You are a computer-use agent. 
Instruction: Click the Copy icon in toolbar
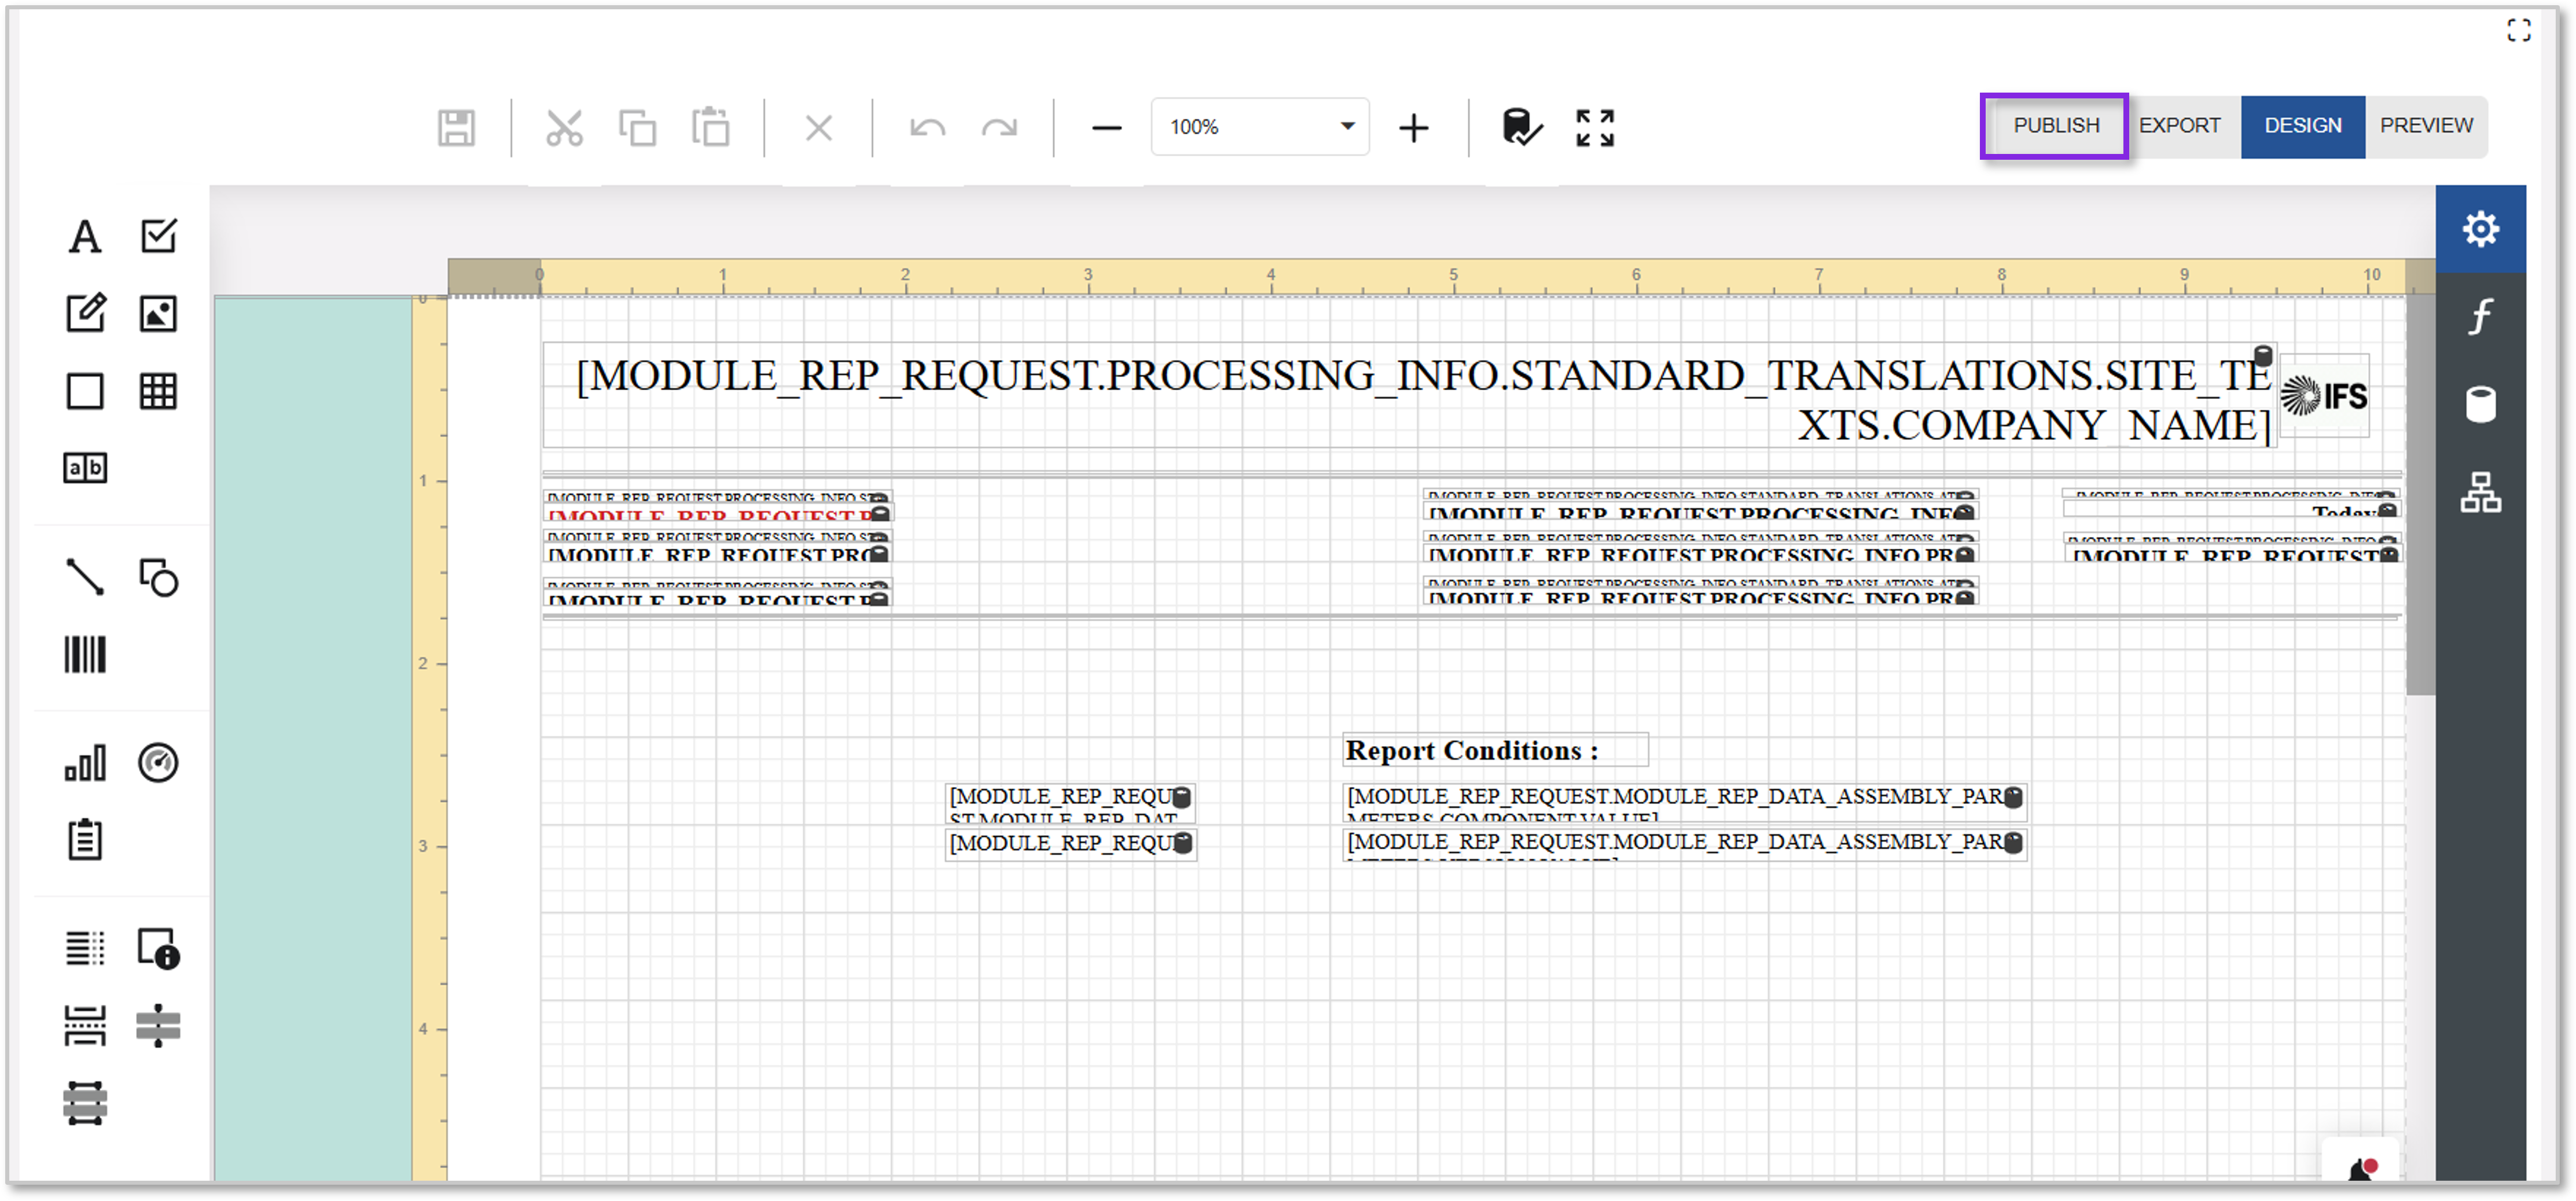pyautogui.click(x=637, y=128)
